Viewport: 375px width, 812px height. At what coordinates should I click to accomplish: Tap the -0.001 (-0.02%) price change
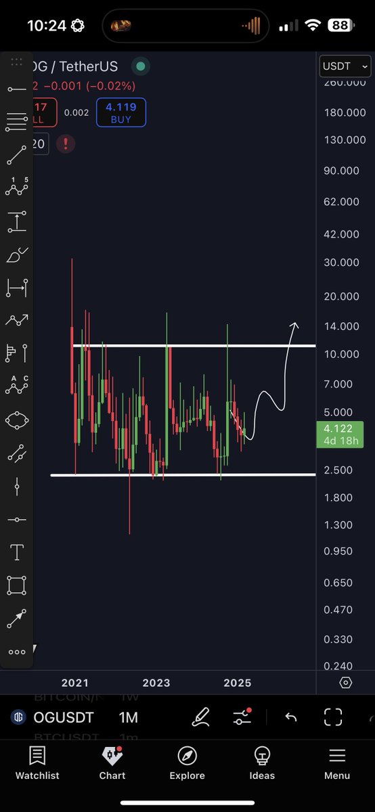click(89, 87)
